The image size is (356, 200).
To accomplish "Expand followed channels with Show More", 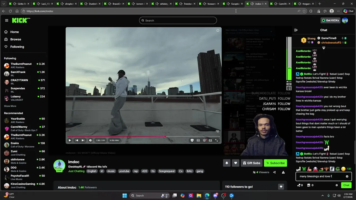I will [10, 106].
